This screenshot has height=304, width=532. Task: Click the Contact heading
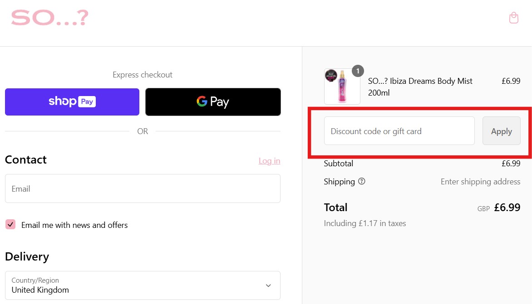point(26,160)
